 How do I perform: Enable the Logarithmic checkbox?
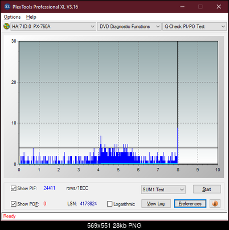click(109, 204)
